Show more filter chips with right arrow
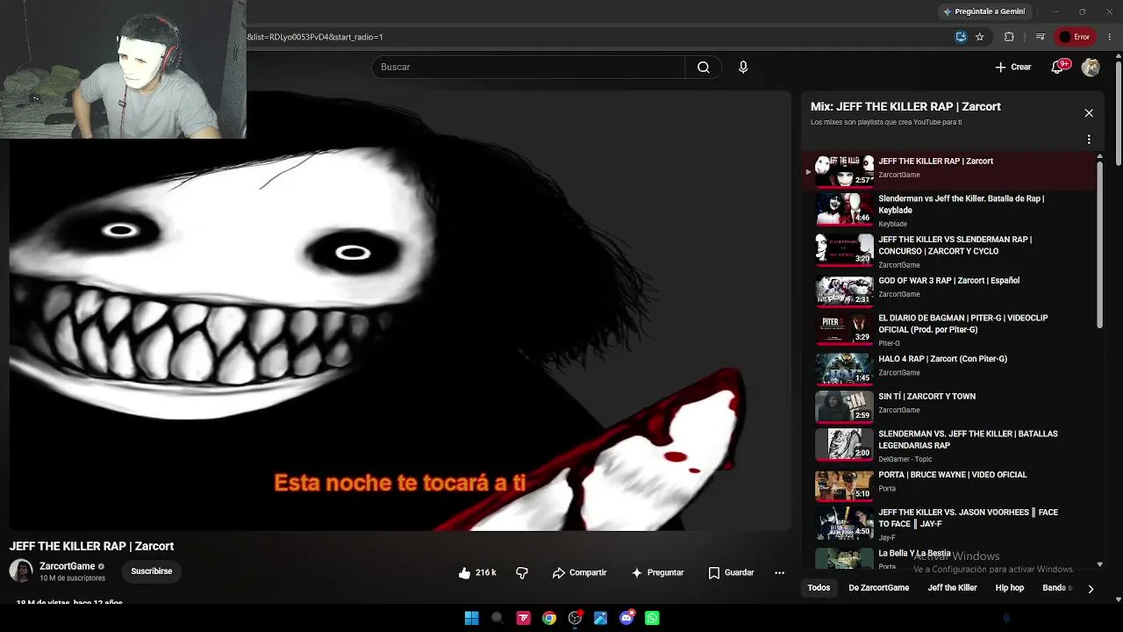This screenshot has width=1123, height=632. 1091,589
